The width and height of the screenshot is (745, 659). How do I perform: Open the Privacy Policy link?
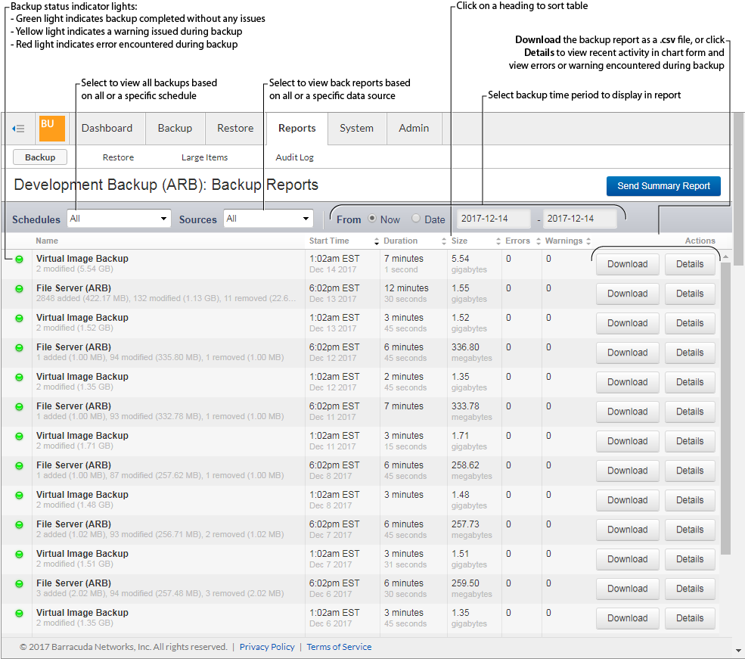[266, 647]
